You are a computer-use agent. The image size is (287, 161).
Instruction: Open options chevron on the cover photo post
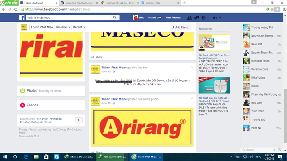(x=192, y=98)
